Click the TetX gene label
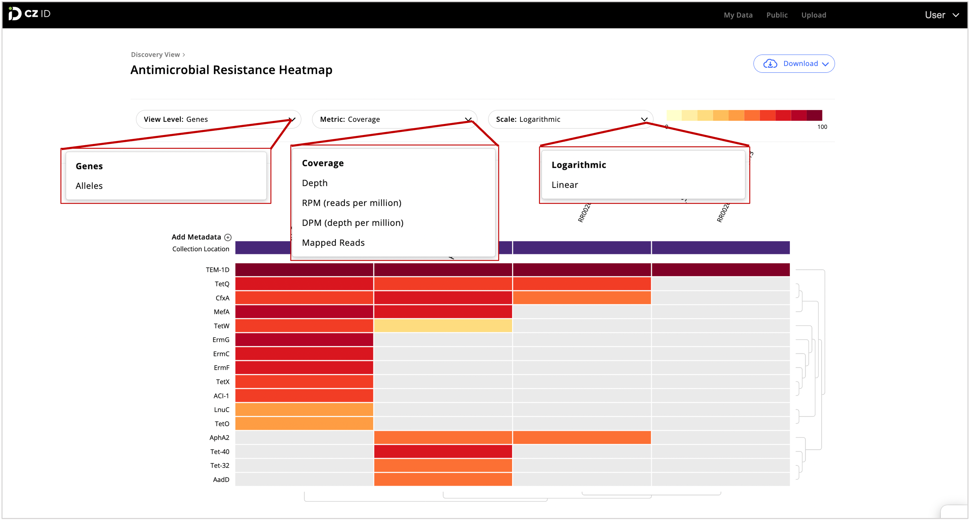This screenshot has width=970, height=520. coord(222,382)
